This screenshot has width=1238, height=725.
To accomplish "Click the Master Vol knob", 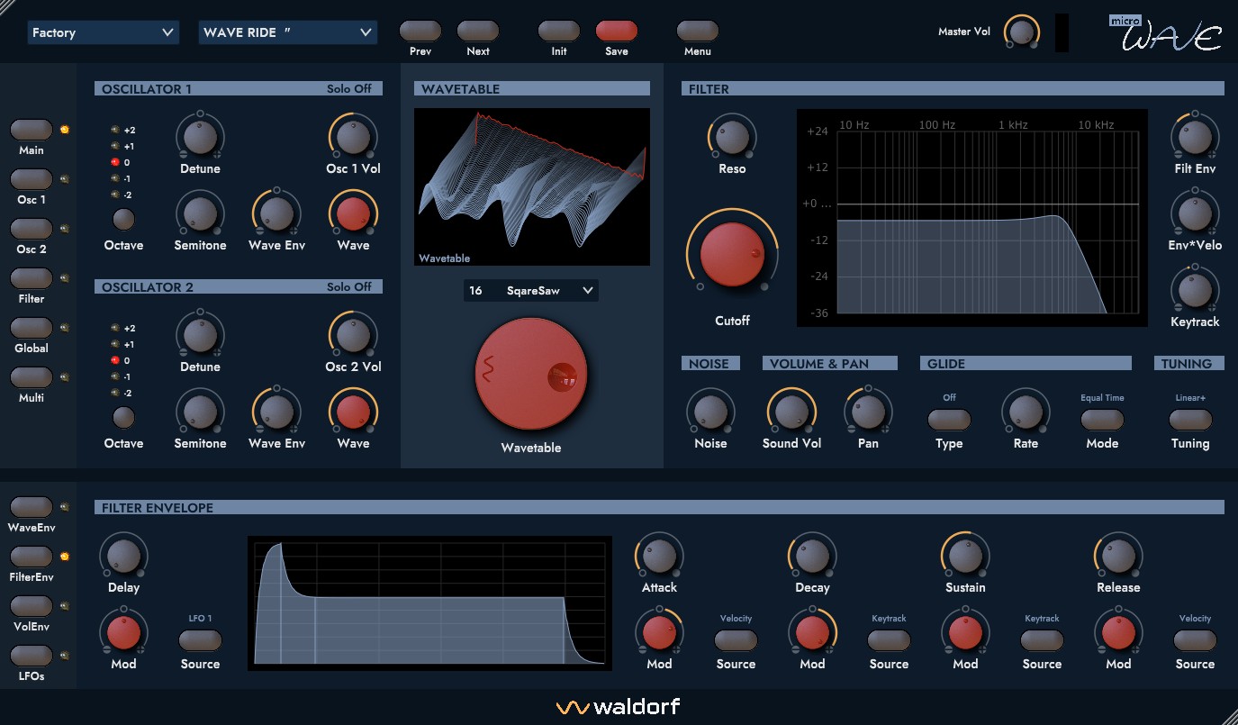I will pyautogui.click(x=1021, y=32).
